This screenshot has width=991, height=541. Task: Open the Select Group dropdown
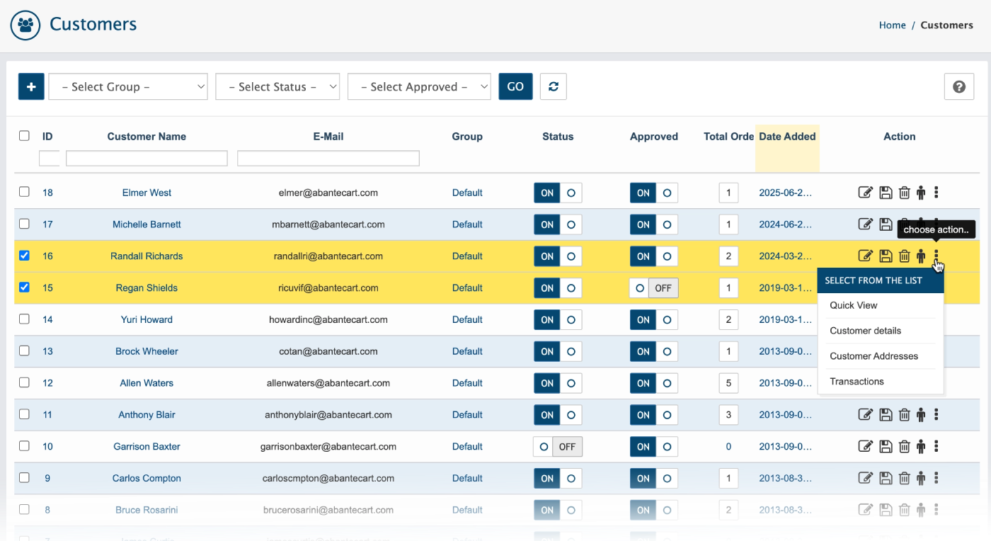(x=128, y=86)
